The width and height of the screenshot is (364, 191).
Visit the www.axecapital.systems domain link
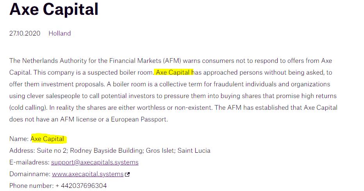click(87, 174)
